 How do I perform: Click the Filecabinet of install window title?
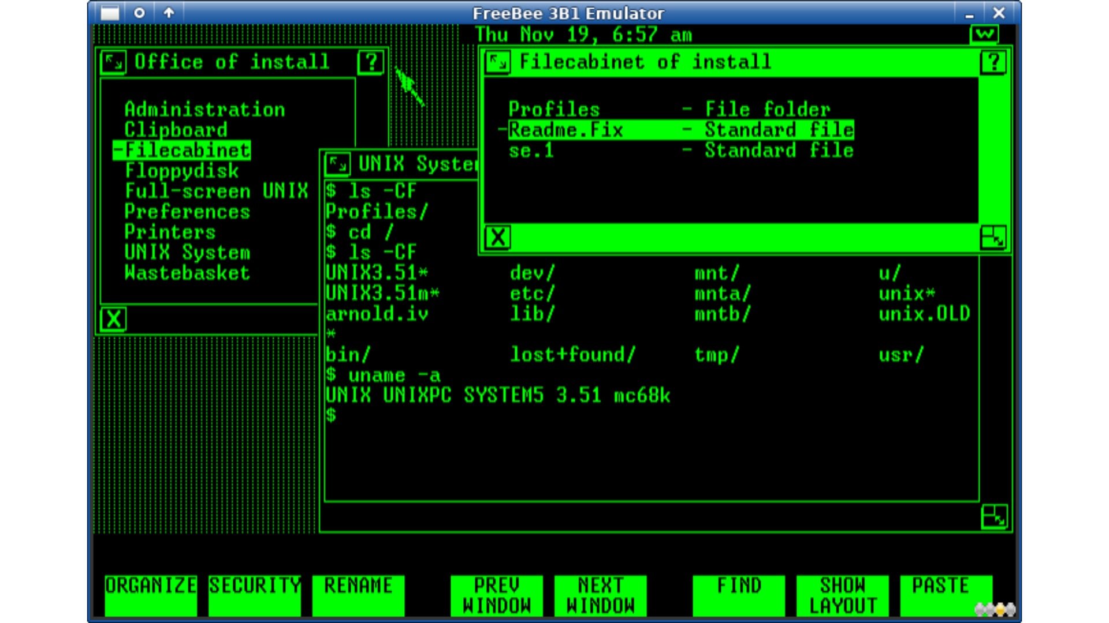[645, 62]
